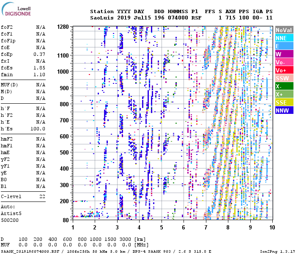Click the hmF1 parameter label

pos(7,146)
